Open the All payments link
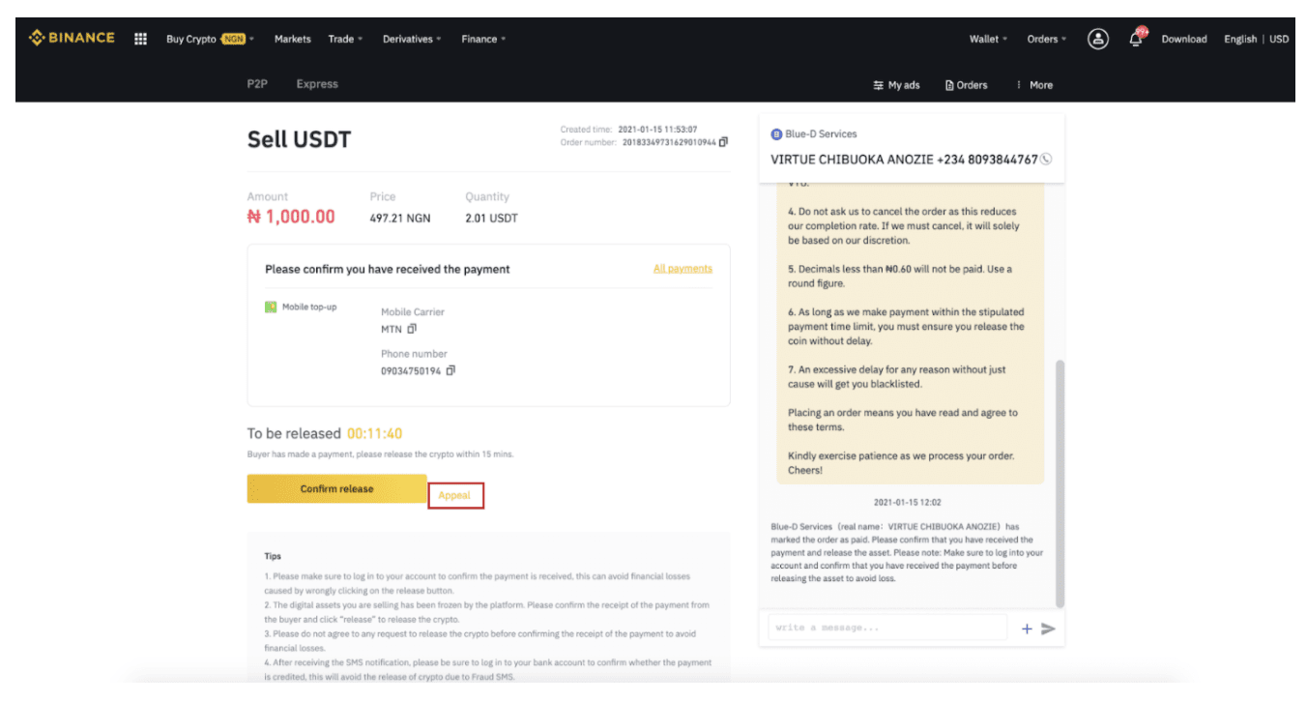 click(683, 268)
